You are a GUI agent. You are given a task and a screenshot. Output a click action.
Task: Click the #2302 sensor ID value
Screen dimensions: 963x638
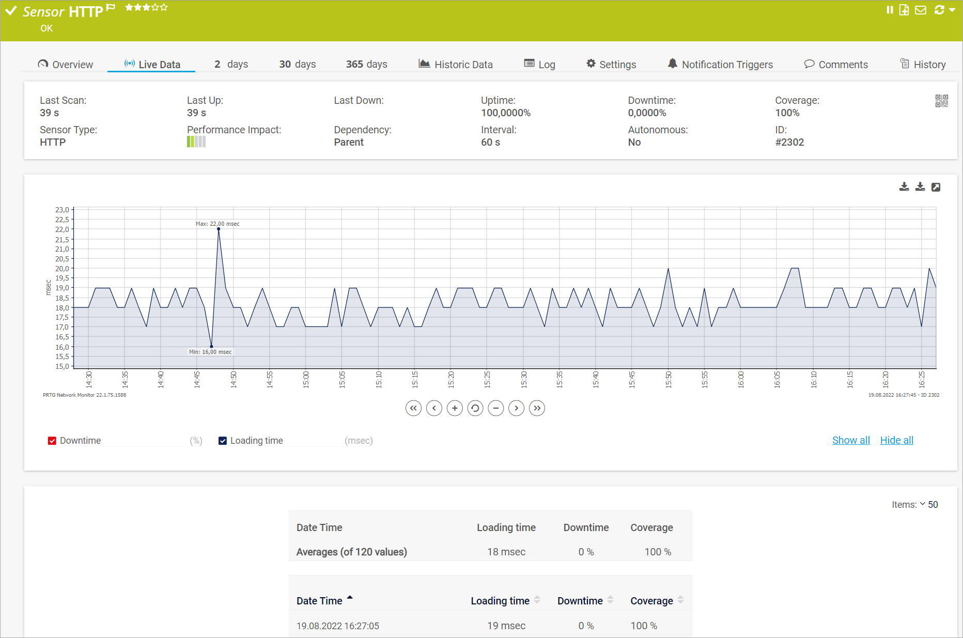coord(789,142)
